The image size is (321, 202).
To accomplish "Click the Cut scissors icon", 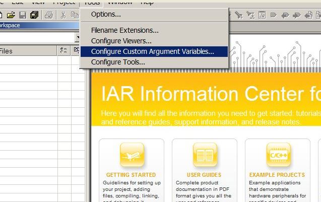I will [x=63, y=15].
